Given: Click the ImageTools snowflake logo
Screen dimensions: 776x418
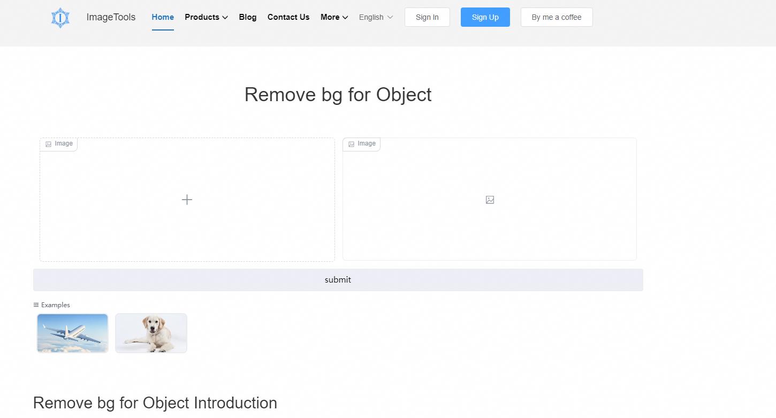Looking at the screenshot, I should click(60, 18).
